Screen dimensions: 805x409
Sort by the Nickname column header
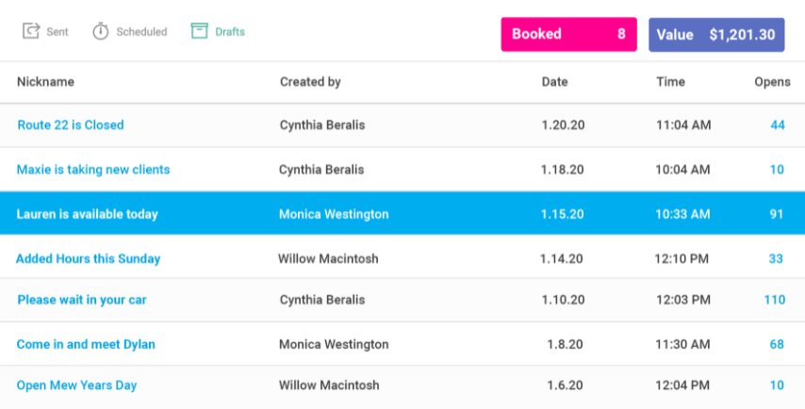pyautogui.click(x=45, y=82)
